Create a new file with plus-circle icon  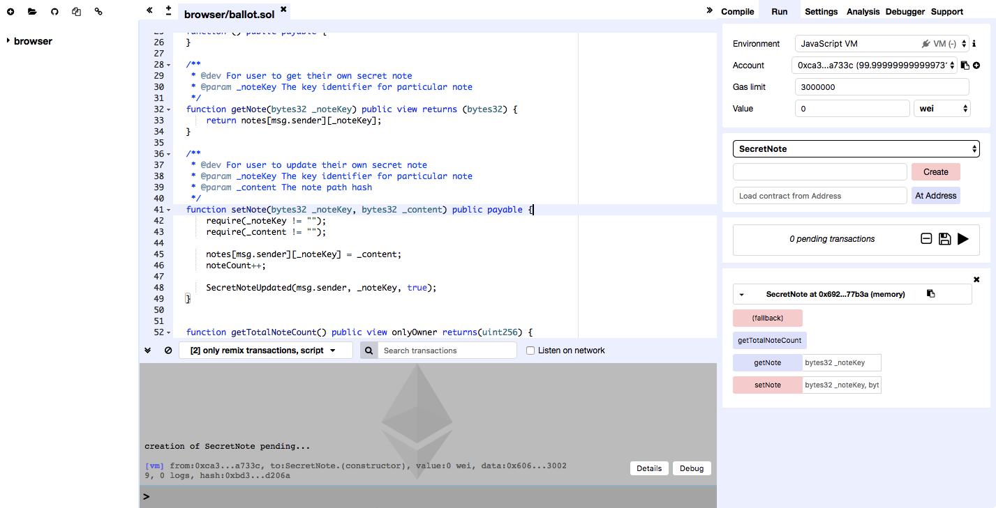10,11
